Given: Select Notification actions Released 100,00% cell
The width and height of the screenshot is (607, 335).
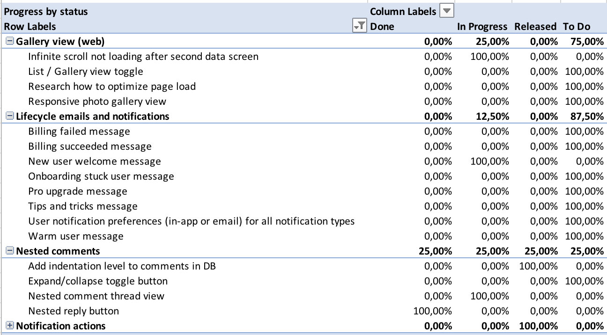Looking at the screenshot, I should 539,326.
